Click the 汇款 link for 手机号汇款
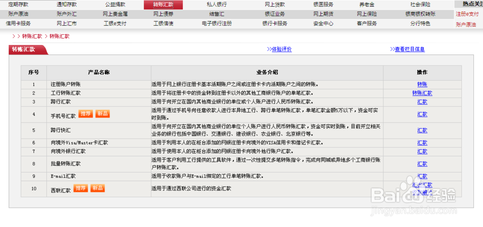Screen dimensions: 483x227 tap(422, 114)
